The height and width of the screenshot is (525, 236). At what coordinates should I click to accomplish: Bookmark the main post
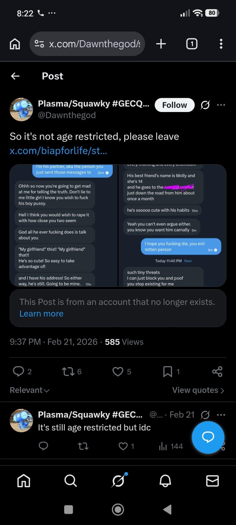click(x=168, y=371)
